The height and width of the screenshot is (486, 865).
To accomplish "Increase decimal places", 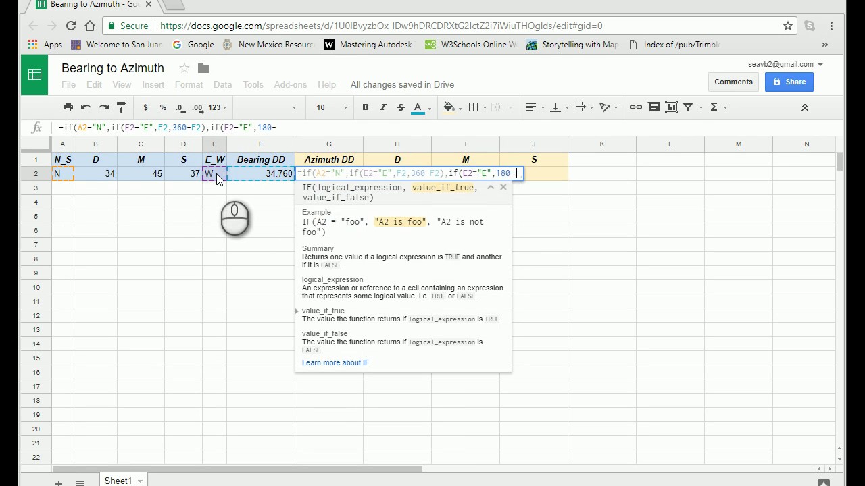I will (x=197, y=107).
